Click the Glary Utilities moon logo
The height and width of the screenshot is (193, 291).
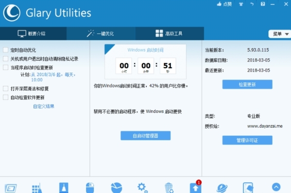[x=12, y=13]
